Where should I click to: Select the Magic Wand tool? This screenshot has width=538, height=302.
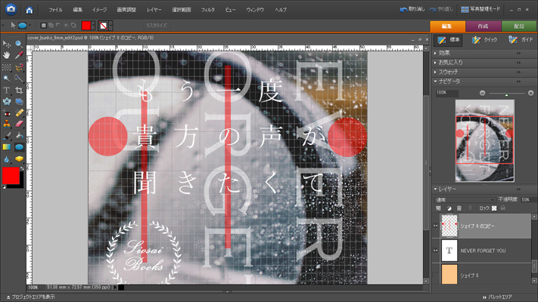pyautogui.click(x=7, y=79)
